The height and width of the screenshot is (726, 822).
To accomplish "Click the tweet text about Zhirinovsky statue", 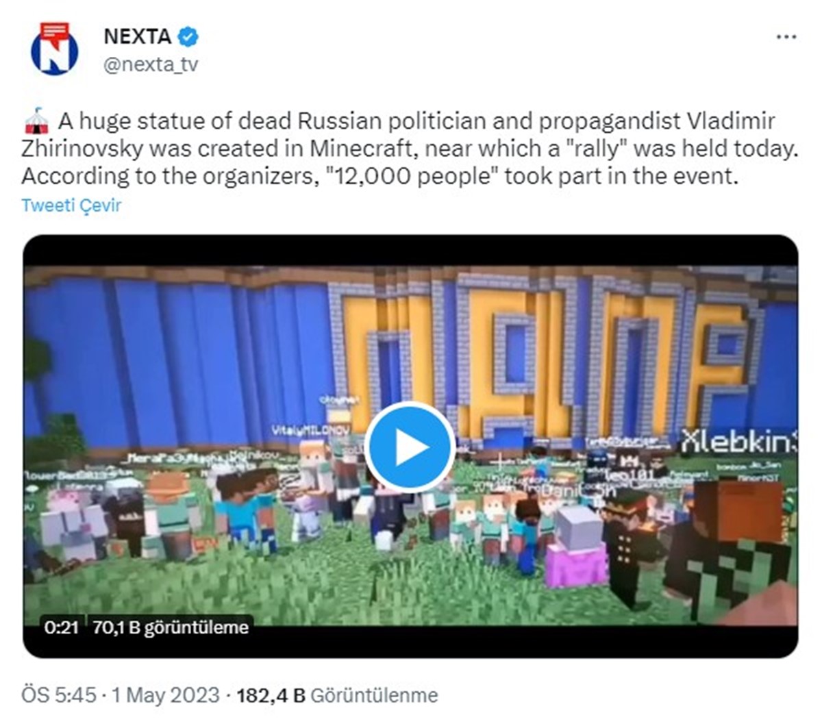I will click(x=410, y=148).
